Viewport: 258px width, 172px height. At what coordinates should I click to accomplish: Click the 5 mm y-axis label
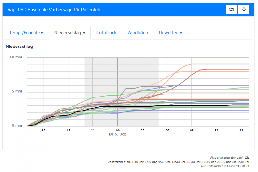[17, 92]
